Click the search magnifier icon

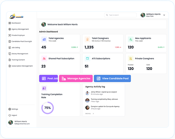[107, 15]
